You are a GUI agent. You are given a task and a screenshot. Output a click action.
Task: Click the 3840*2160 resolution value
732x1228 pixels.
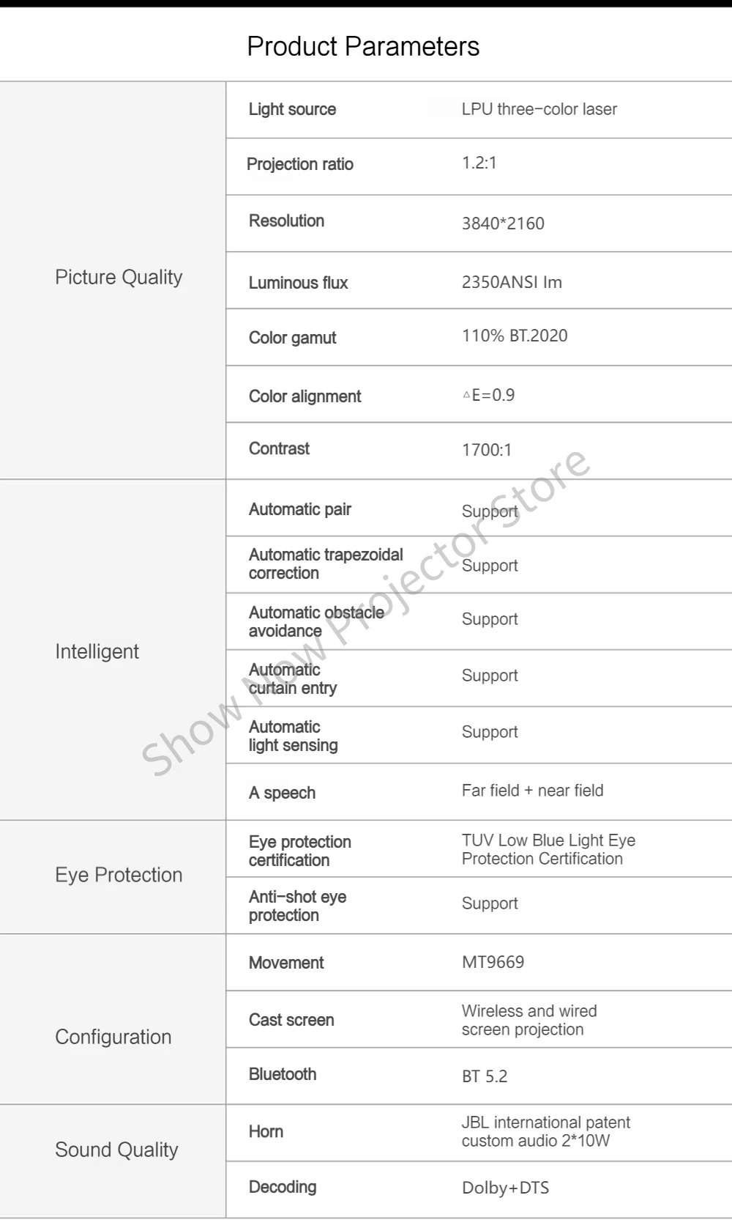click(x=503, y=223)
